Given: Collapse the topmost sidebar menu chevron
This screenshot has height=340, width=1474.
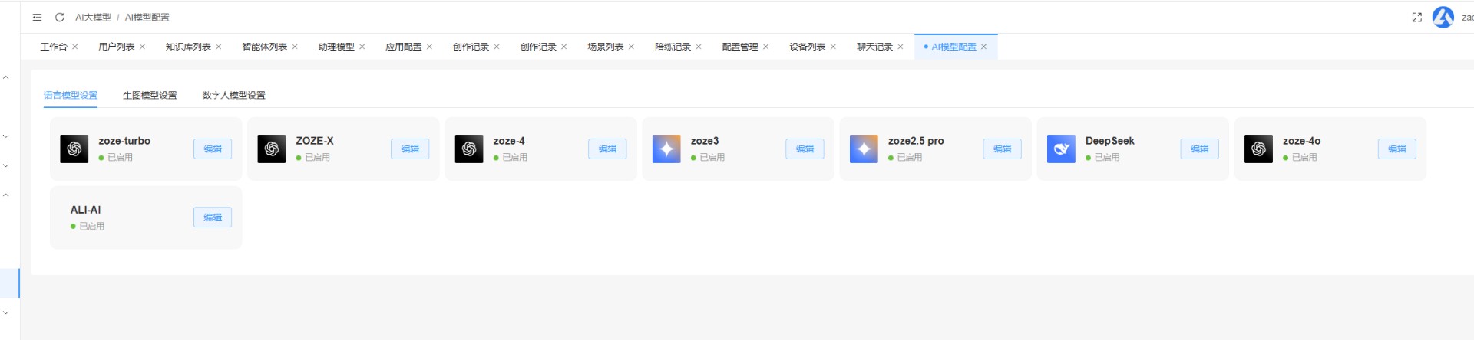Looking at the screenshot, I should click(x=6, y=77).
